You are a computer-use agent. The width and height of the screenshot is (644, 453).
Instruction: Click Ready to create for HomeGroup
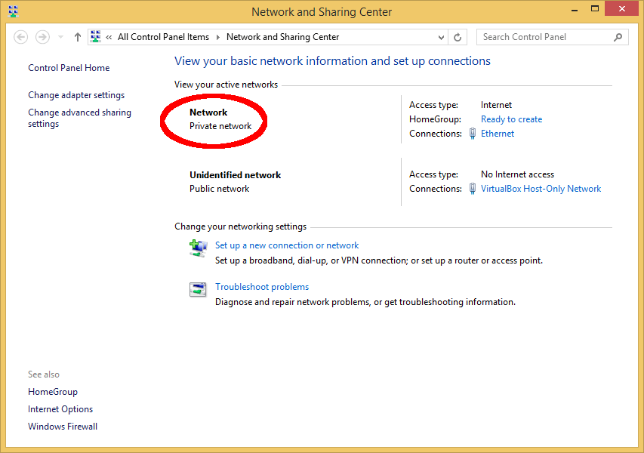pyautogui.click(x=511, y=119)
